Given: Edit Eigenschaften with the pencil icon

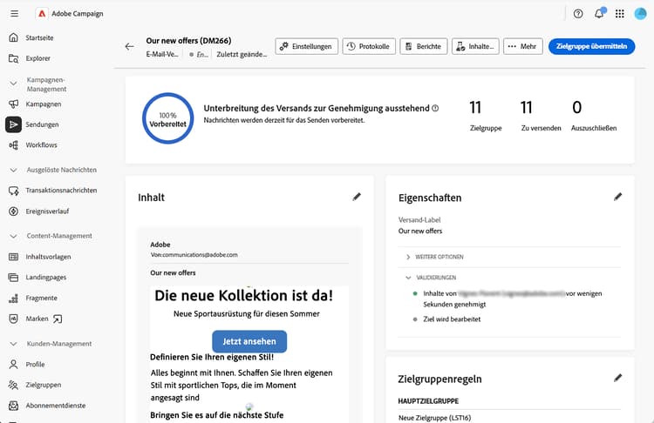Looking at the screenshot, I should (x=617, y=197).
